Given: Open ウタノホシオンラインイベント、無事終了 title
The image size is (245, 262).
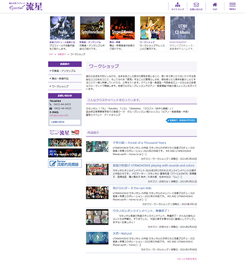Looking at the screenshot, I should 141,211.
